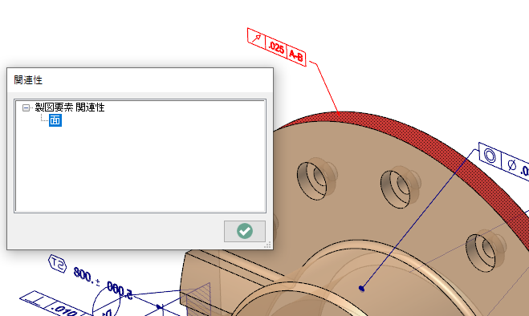This screenshot has height=316, width=529.
Task: Click the ST hexagon symbol annotation
Action: [57, 264]
